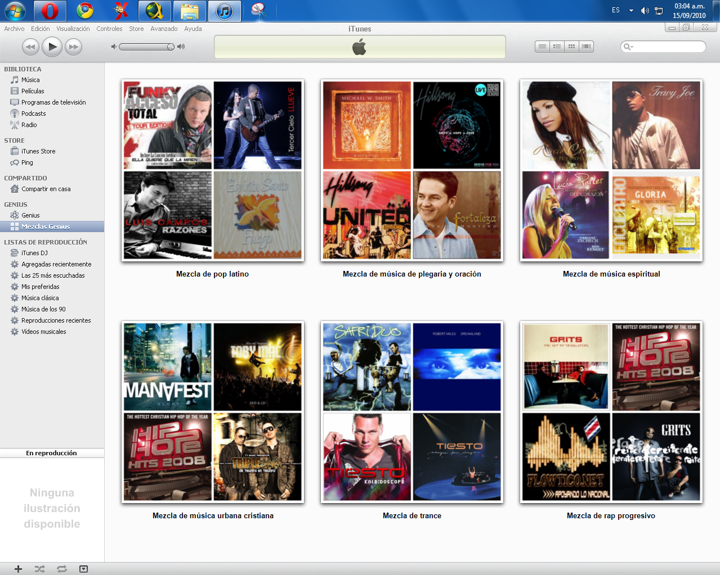Open Chrome from the taskbar

click(x=85, y=11)
